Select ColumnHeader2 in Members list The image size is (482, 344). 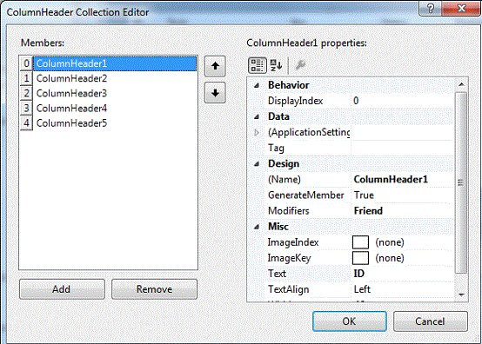point(115,78)
